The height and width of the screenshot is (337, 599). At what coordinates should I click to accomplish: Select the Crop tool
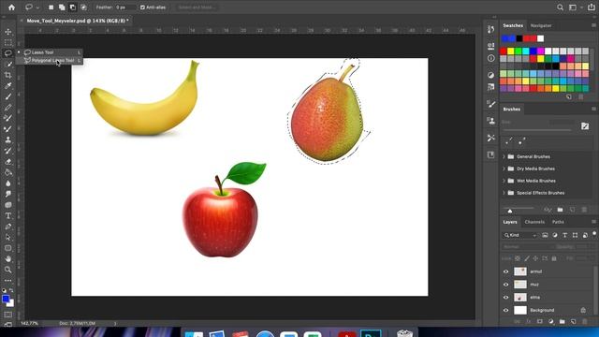[x=8, y=75]
